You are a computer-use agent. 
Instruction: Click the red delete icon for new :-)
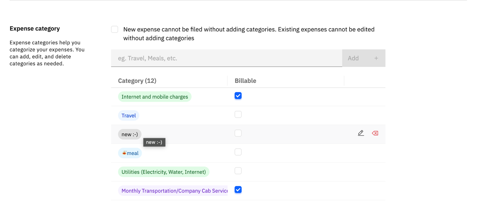pos(375,133)
